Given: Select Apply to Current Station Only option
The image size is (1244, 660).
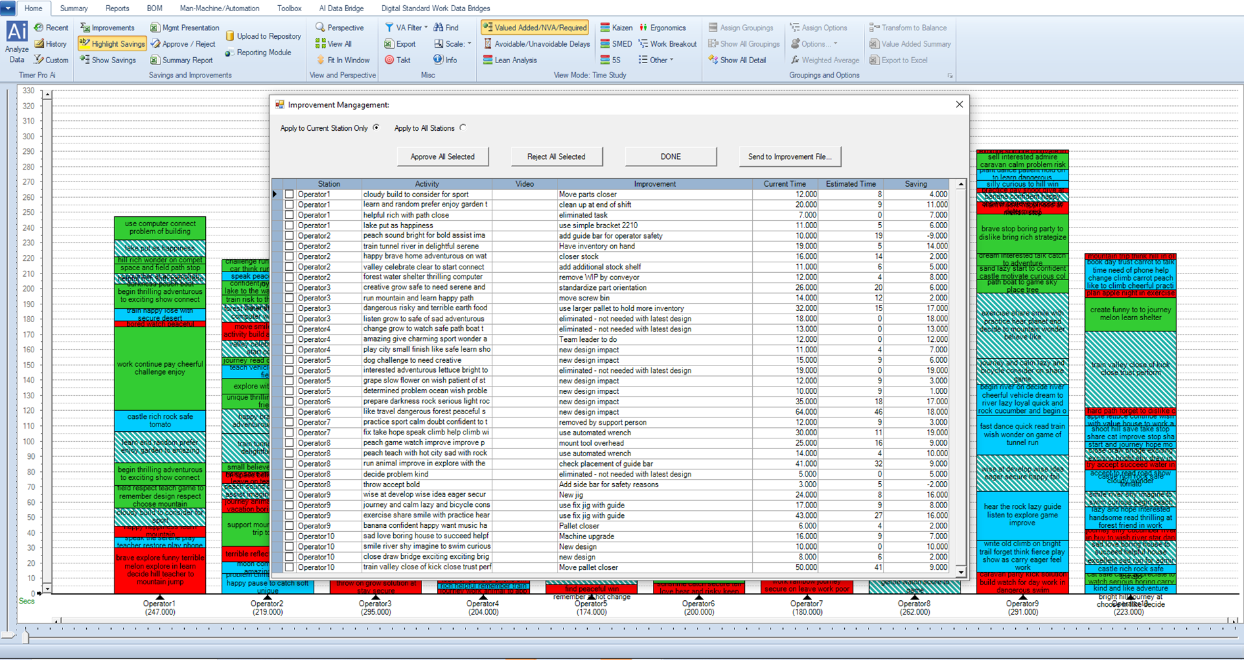Looking at the screenshot, I should click(x=376, y=128).
